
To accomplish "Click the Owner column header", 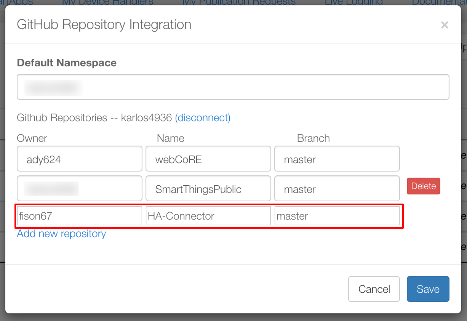I will click(32, 138).
